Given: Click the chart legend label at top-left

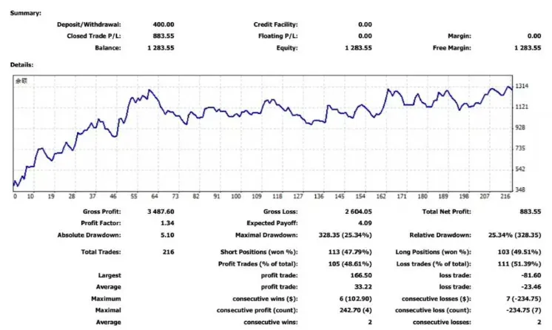Looking at the screenshot, I should point(22,81).
